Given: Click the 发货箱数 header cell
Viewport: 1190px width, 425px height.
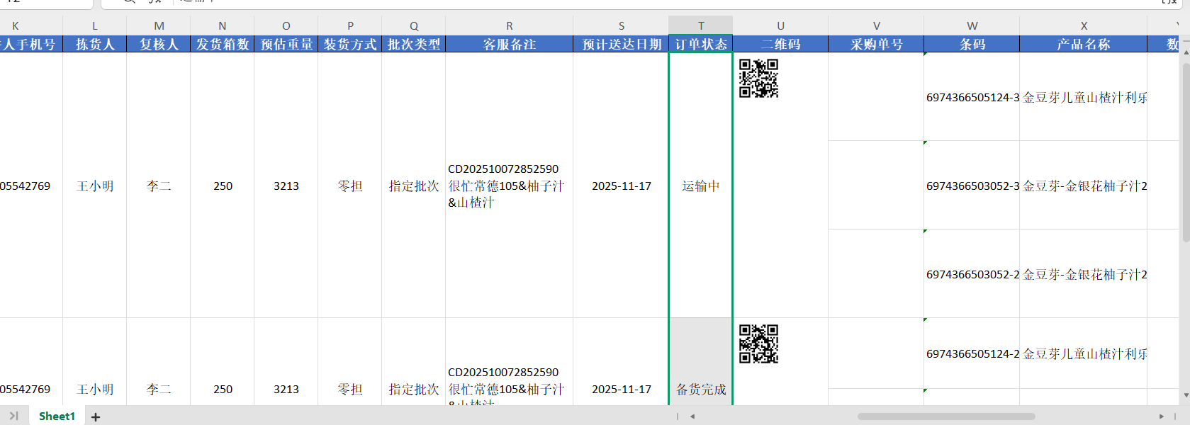Looking at the screenshot, I should point(223,44).
